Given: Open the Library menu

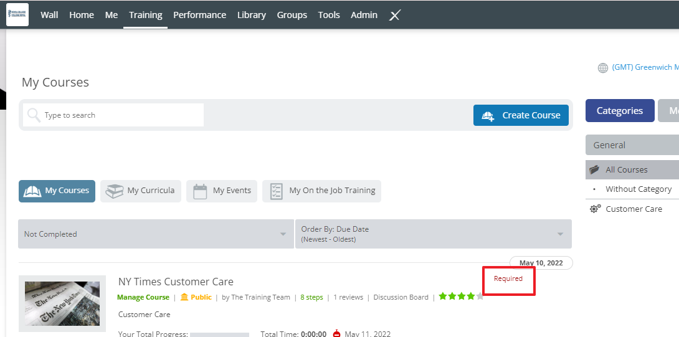Looking at the screenshot, I should [x=252, y=15].
